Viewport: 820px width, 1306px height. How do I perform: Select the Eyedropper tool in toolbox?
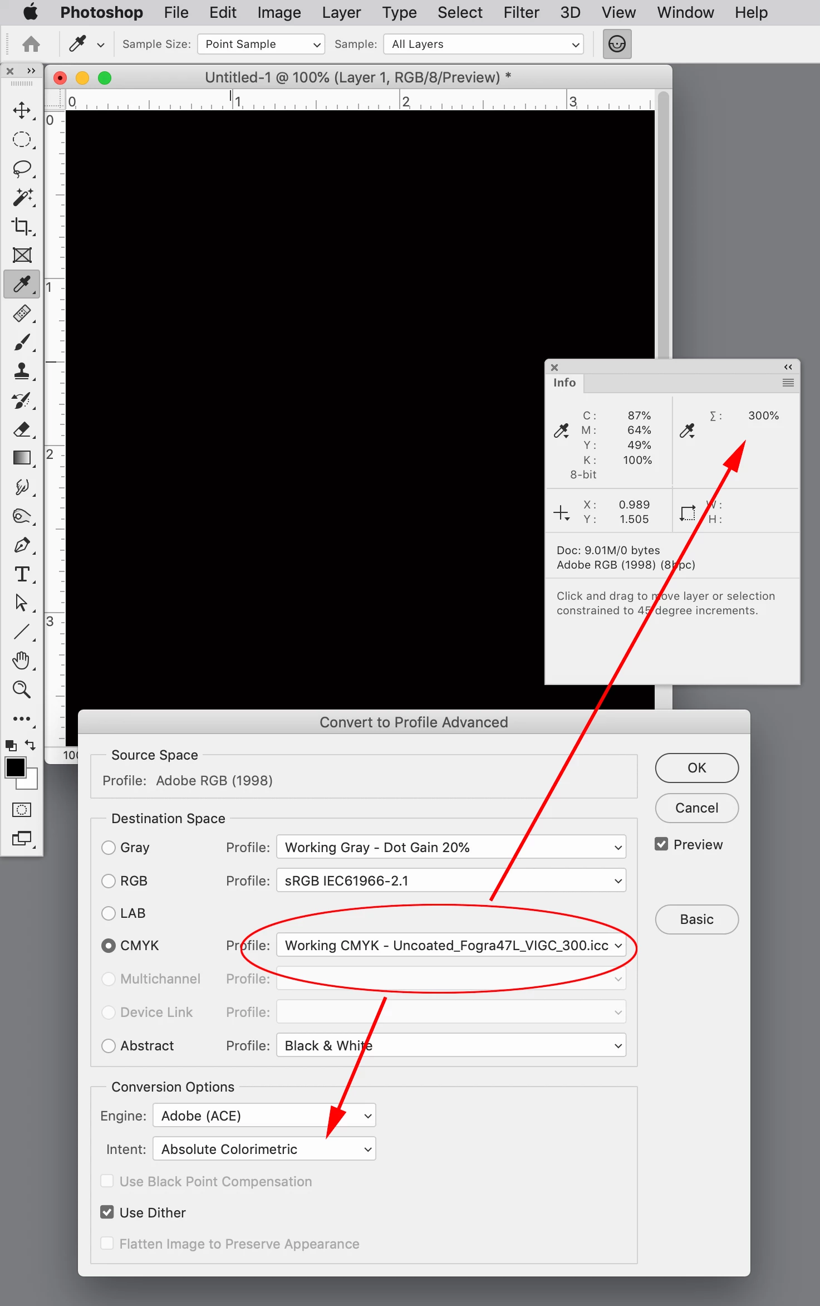click(22, 284)
